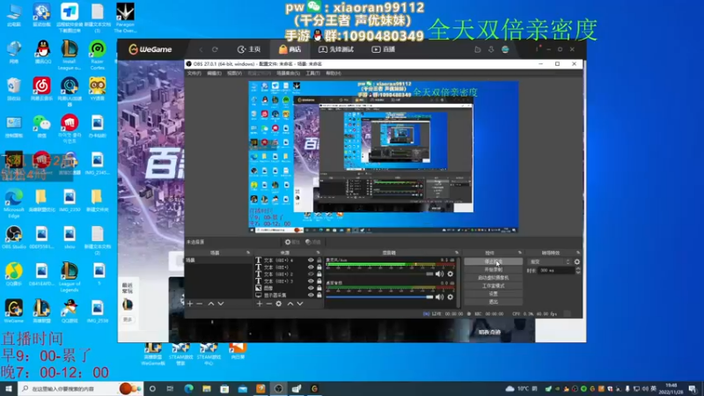Open Razer Cortex desktop icon
704x396 pixels.
pos(98,55)
